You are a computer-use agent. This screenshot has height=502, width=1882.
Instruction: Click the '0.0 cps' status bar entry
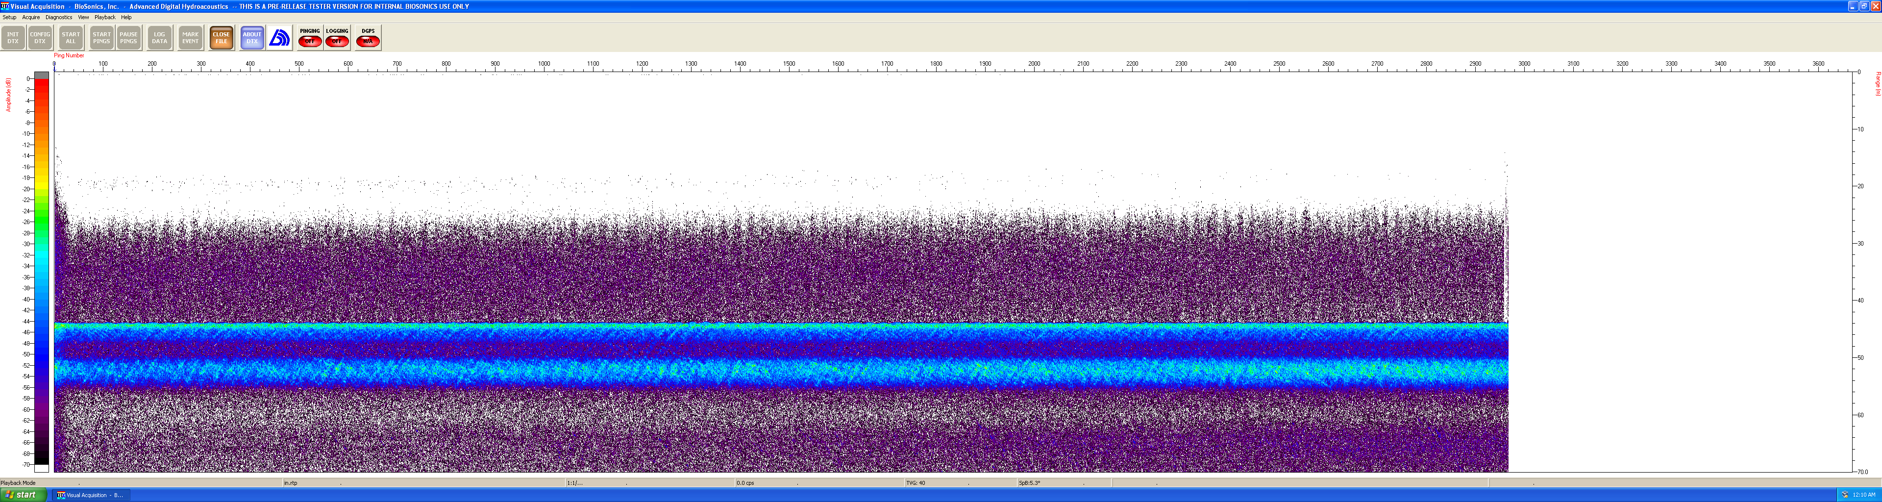coord(745,483)
